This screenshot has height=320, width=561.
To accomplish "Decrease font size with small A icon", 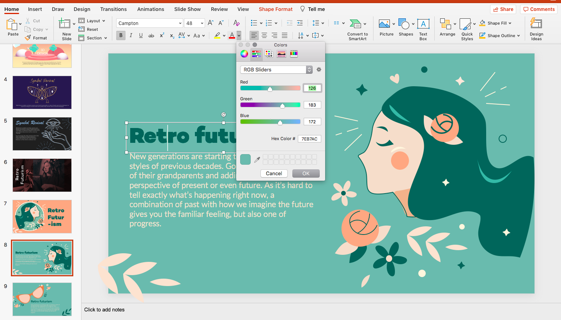I will tap(221, 23).
